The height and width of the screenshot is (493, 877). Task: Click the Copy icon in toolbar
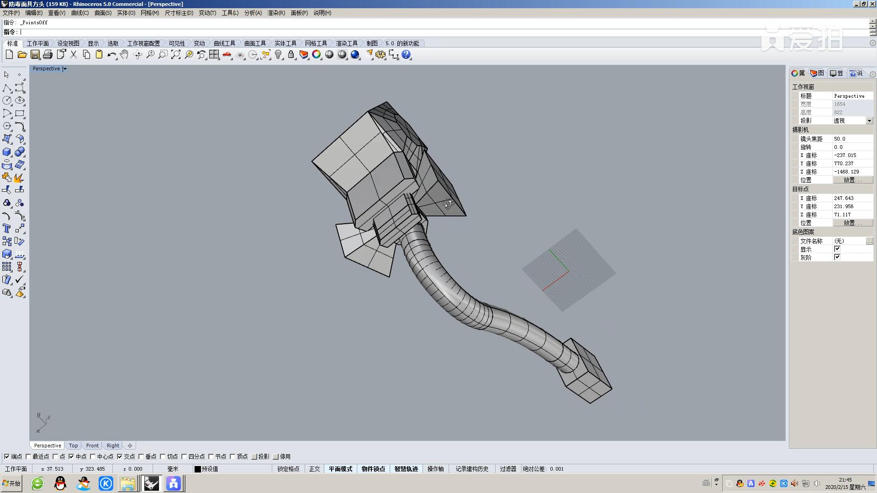[x=86, y=55]
